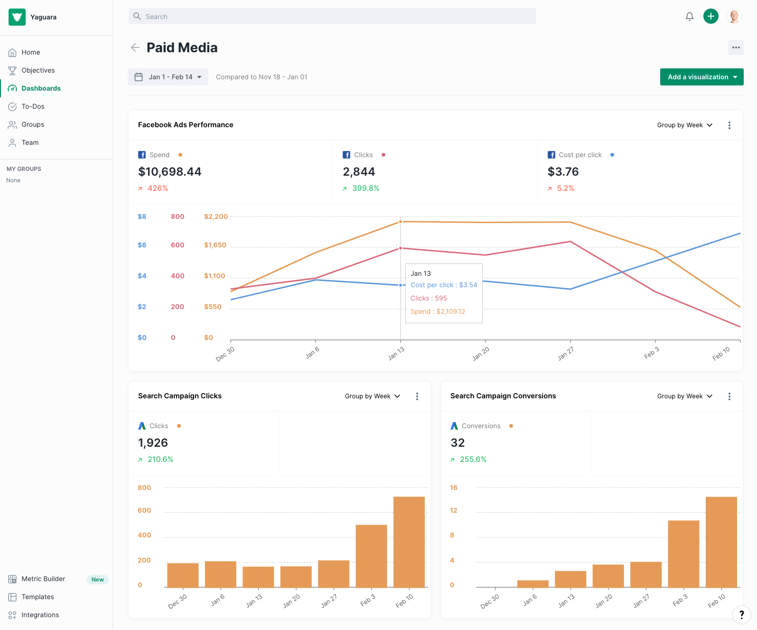Image resolution: width=757 pixels, height=630 pixels.
Task: Open To-Dos in the sidebar
Action: (x=33, y=106)
